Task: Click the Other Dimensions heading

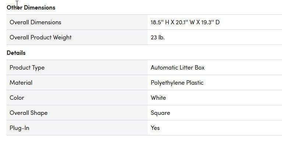Action: (x=31, y=8)
